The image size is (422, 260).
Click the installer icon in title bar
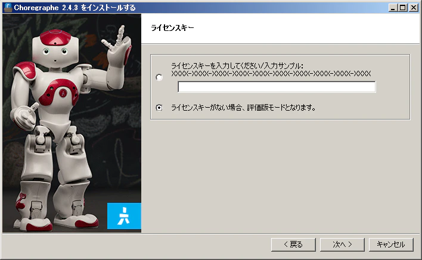click(8, 8)
